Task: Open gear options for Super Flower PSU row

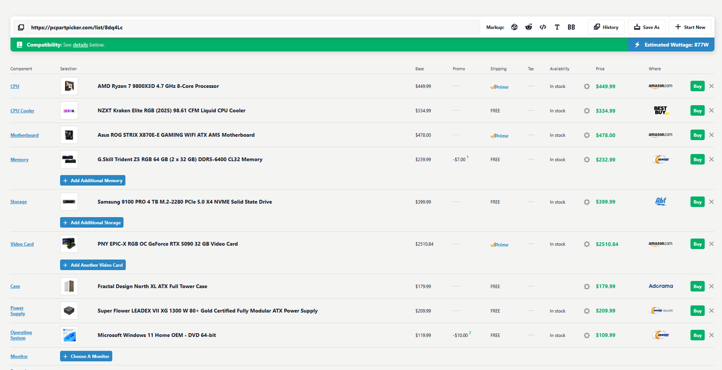Action: pyautogui.click(x=587, y=311)
